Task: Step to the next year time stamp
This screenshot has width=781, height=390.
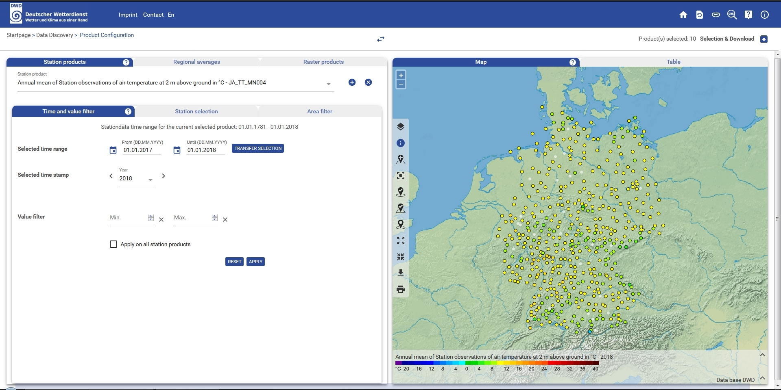Action: [164, 176]
